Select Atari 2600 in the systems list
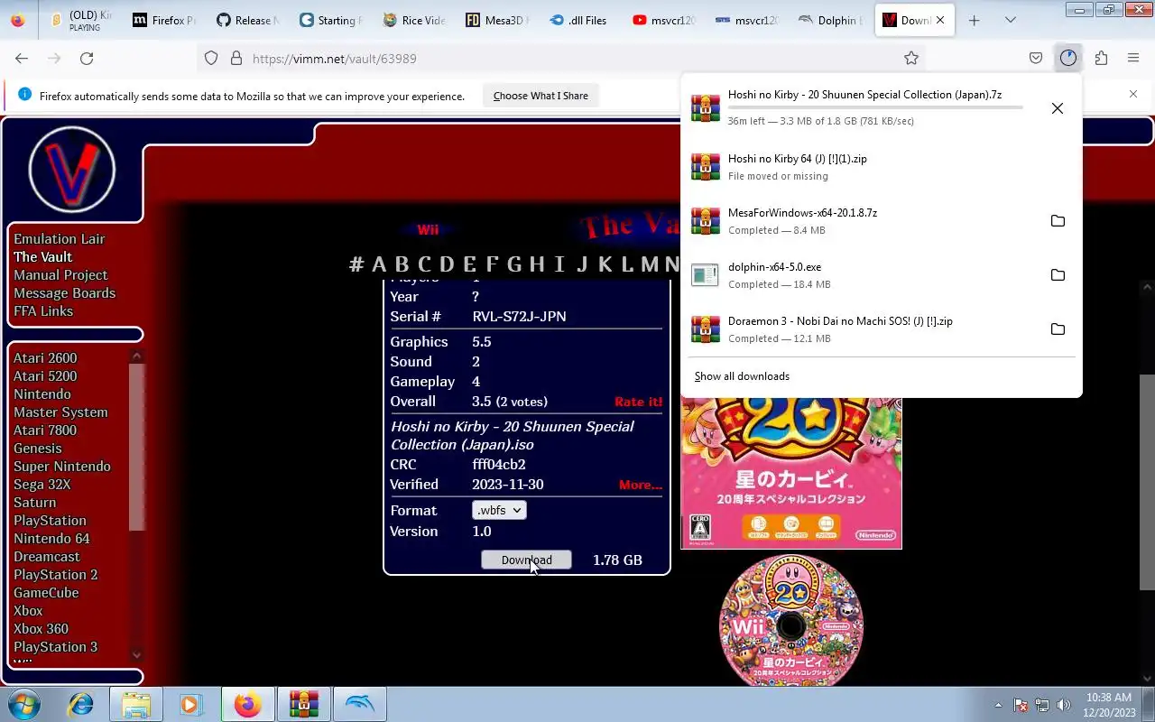This screenshot has height=722, width=1155. 45,358
